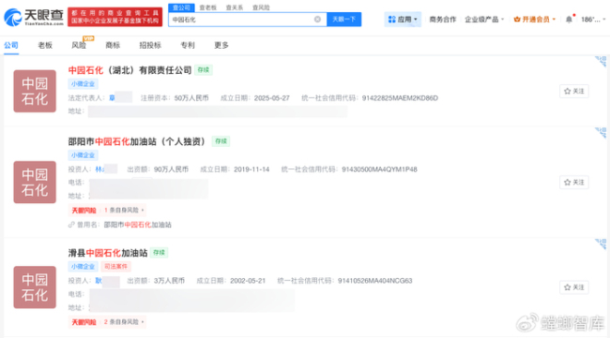610x338 pixels.
Task: Click star 关注 for 滑县中园石化加油站
Action: tap(573, 287)
